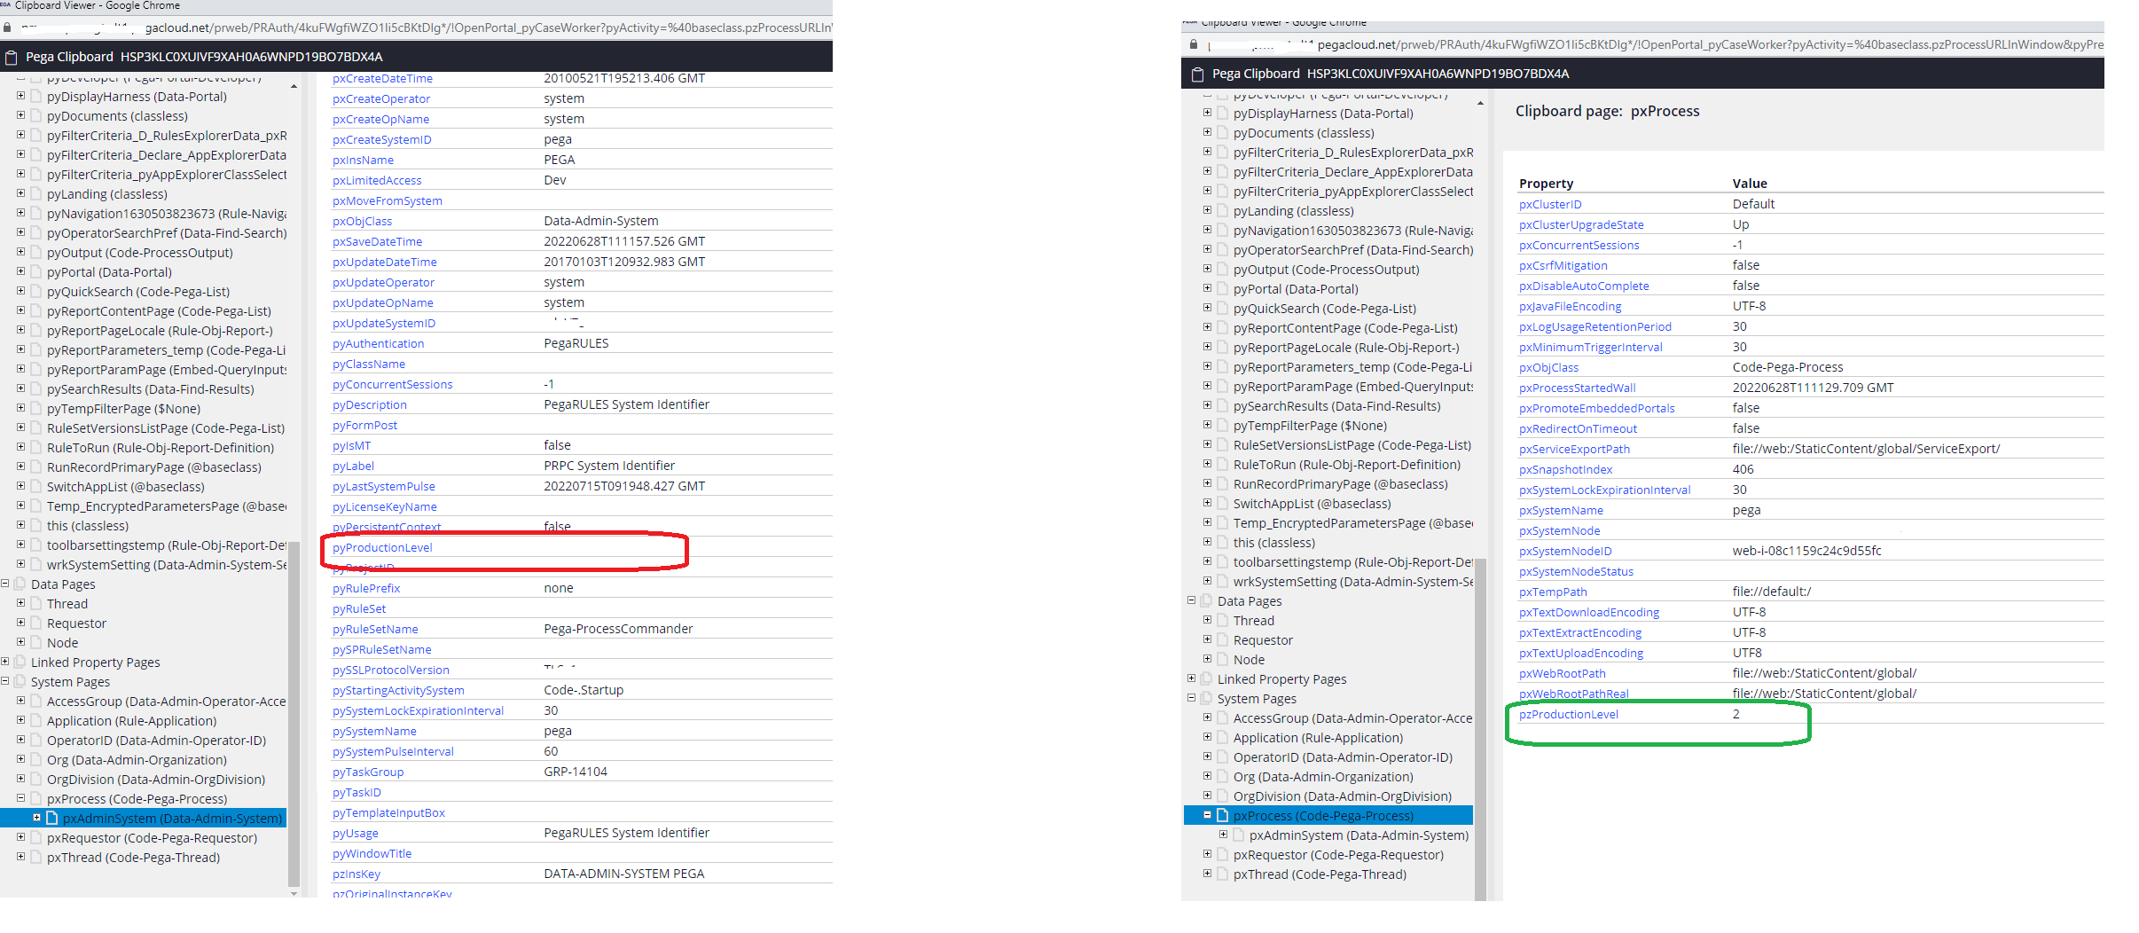Image resolution: width=2139 pixels, height=933 pixels.
Task: Open pxCsrfMitigation property link
Action: pos(1563,266)
